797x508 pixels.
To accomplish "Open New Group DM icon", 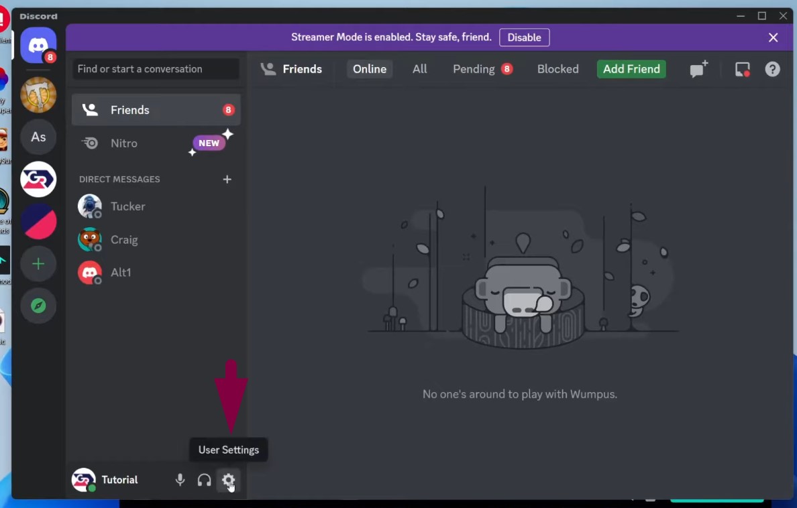I will [x=699, y=69].
